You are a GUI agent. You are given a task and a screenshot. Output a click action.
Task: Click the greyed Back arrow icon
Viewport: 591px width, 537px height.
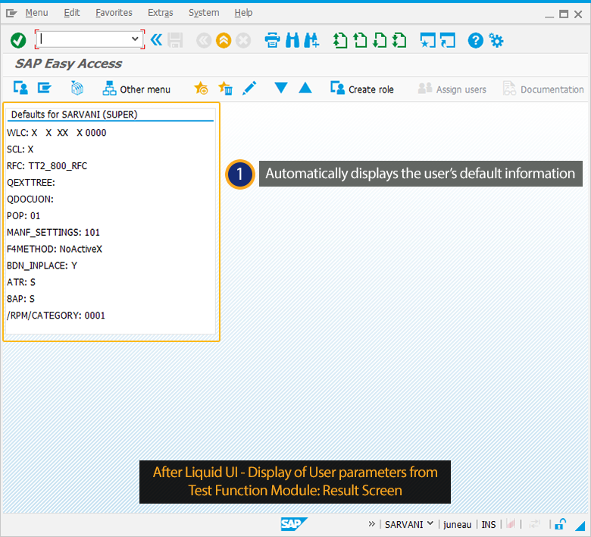204,40
